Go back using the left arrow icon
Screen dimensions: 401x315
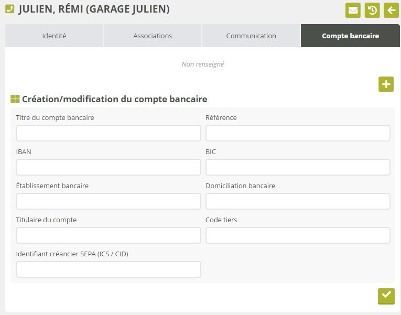391,10
